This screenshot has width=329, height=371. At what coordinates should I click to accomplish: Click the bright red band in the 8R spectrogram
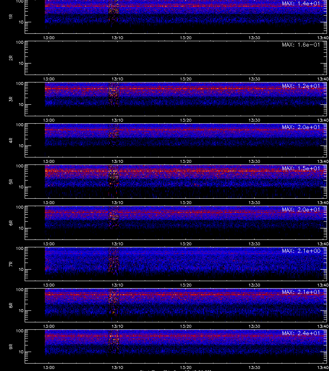[186, 295]
